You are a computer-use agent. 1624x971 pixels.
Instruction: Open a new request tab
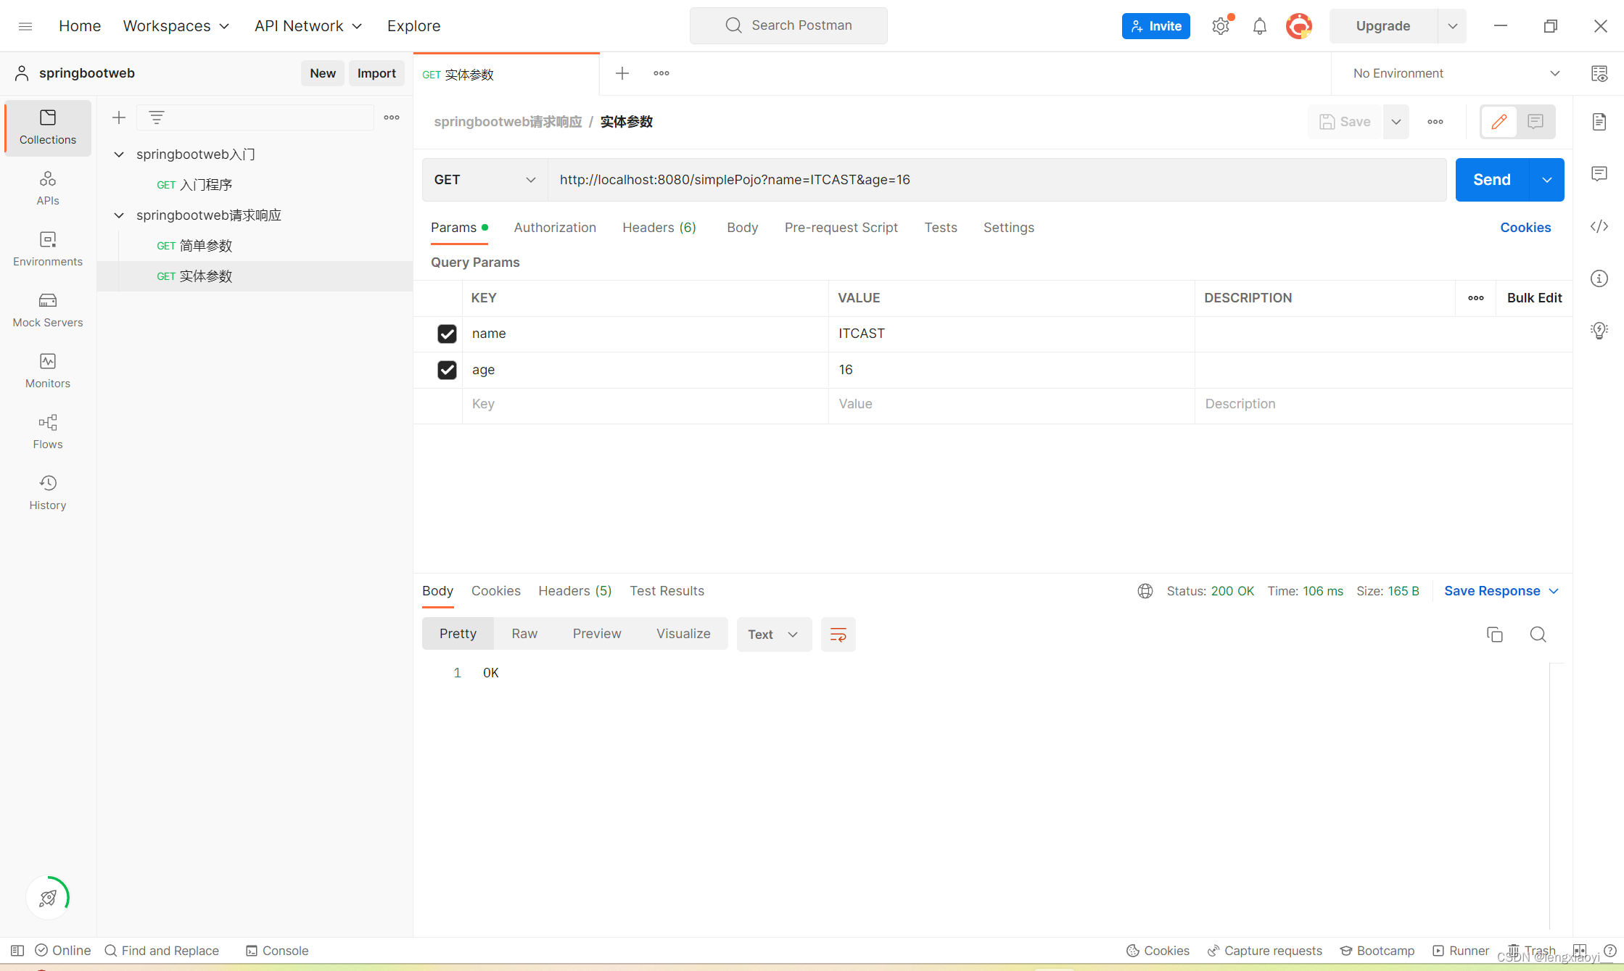pos(622,73)
